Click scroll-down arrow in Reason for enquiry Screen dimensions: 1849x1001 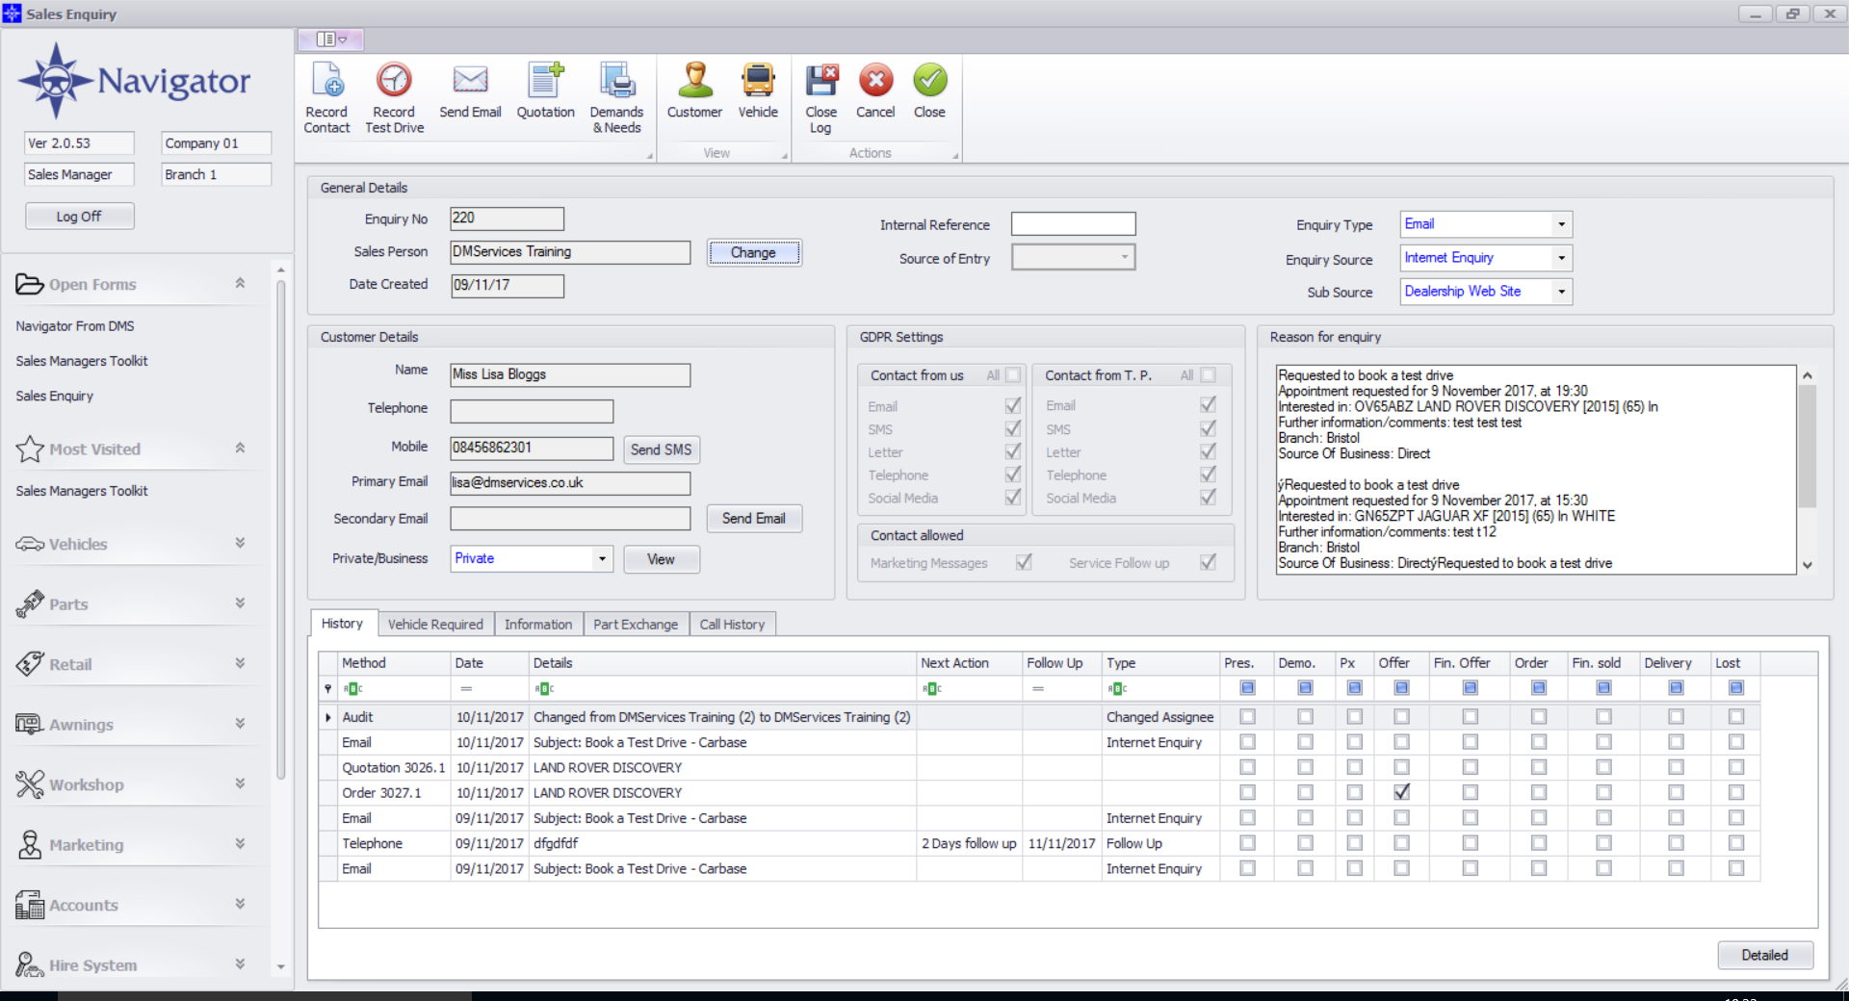(1808, 565)
